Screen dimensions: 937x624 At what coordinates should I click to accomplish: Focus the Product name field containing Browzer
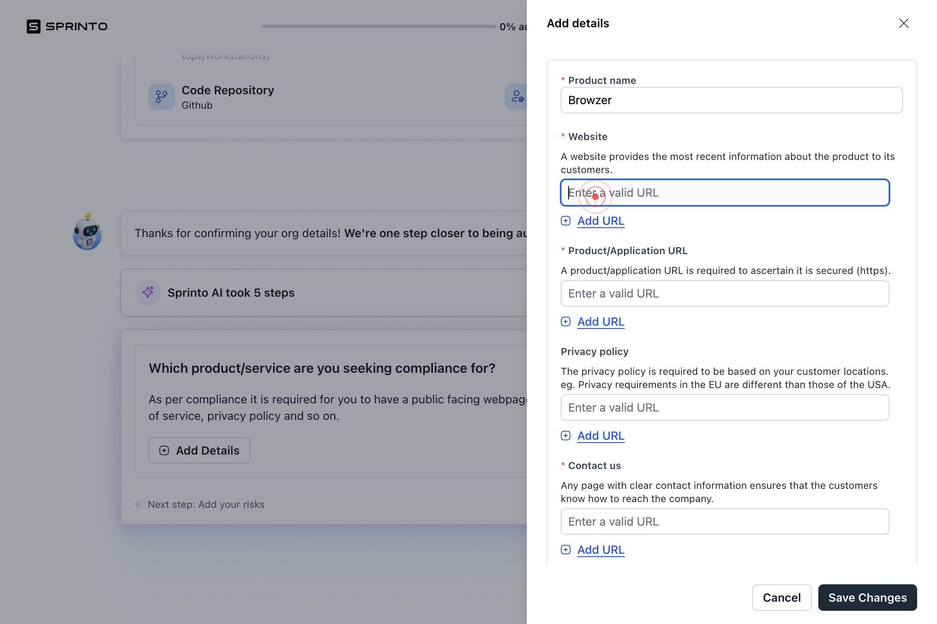point(731,100)
